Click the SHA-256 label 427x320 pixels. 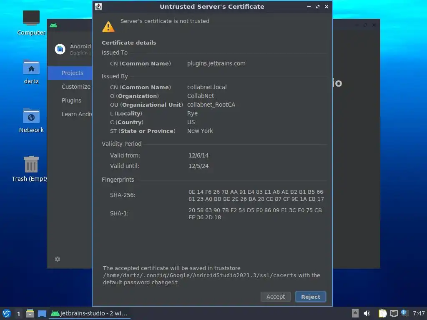123,195
